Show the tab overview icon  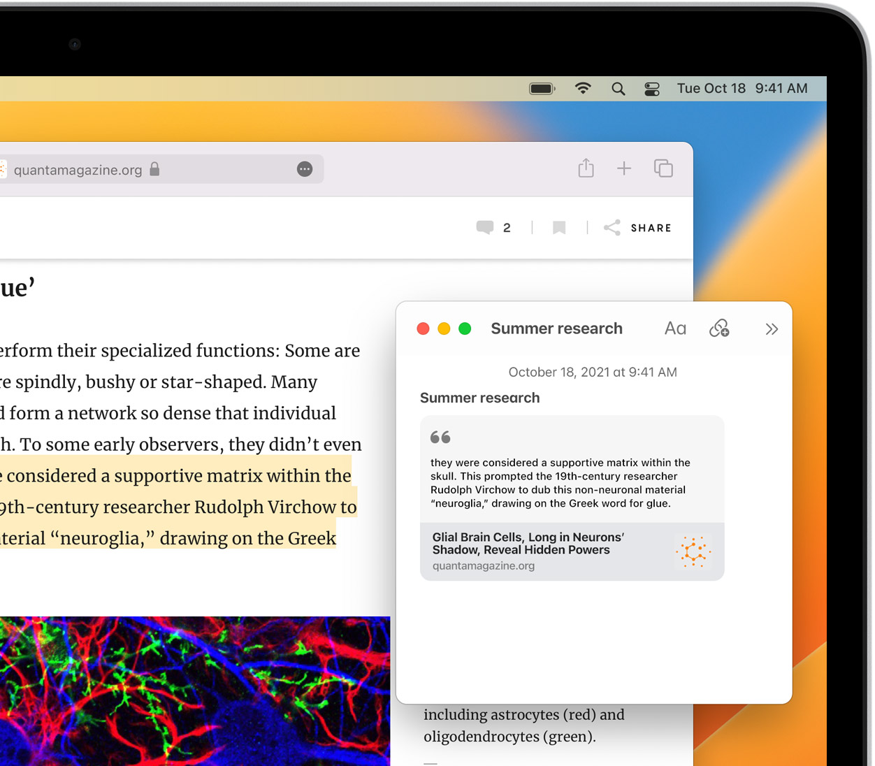point(663,168)
